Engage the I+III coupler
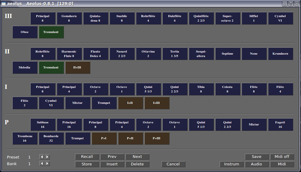Screen dimensions: 301x172 coord(157,103)
